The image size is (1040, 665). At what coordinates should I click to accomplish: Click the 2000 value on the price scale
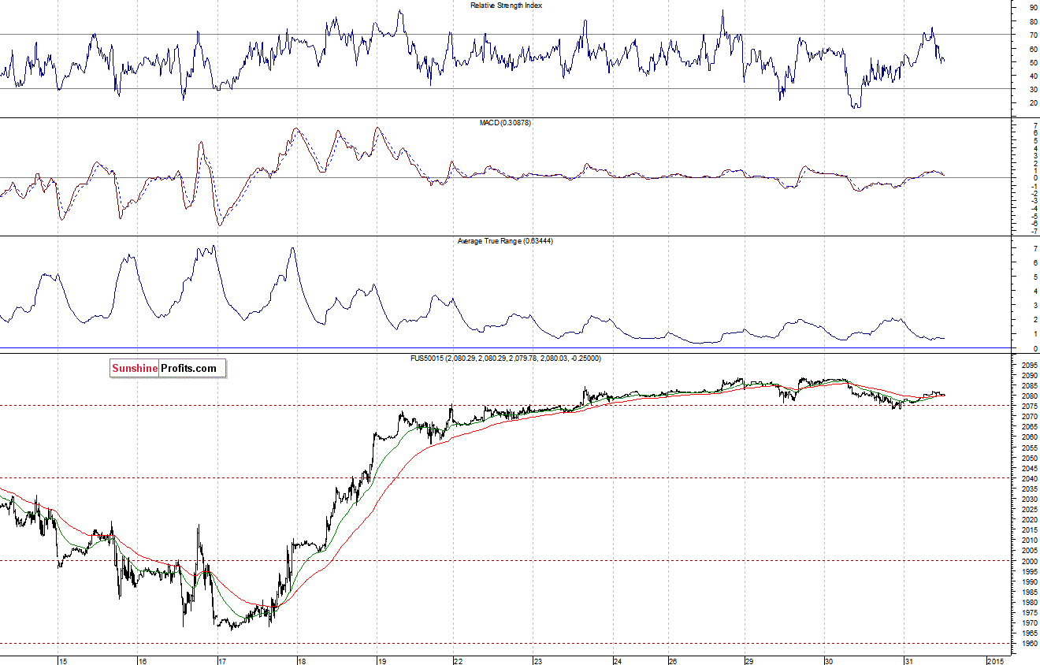click(x=1028, y=561)
